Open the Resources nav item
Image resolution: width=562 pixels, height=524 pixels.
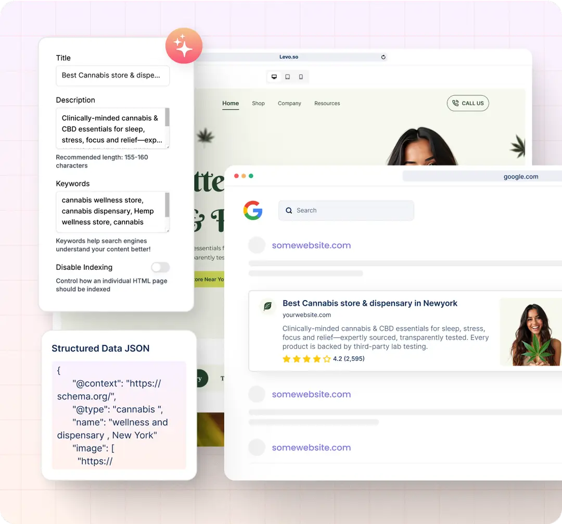(327, 103)
